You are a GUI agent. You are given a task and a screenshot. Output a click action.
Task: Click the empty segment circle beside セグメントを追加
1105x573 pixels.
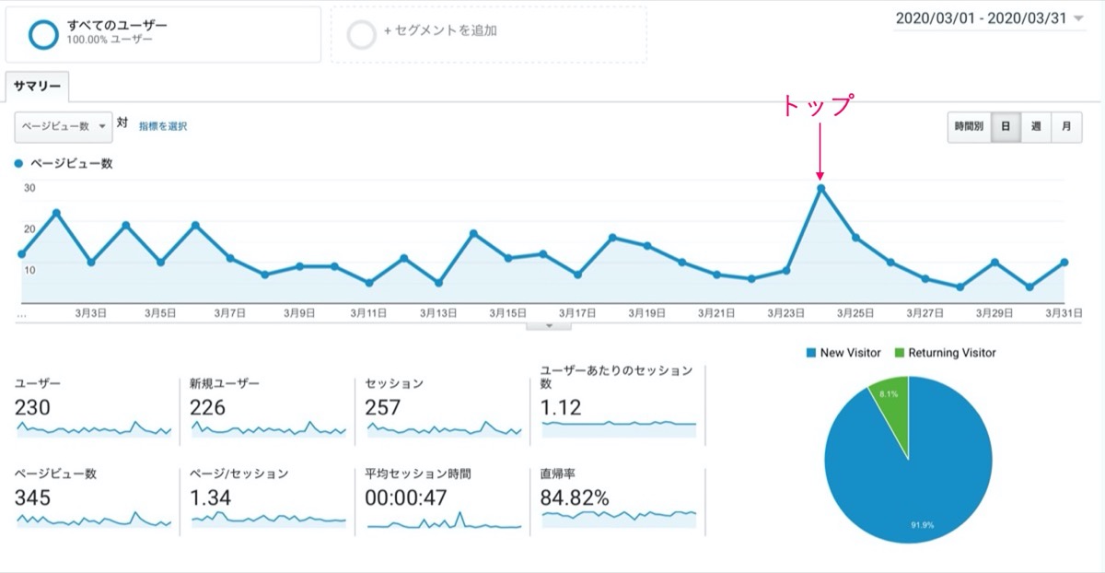pyautogui.click(x=362, y=34)
